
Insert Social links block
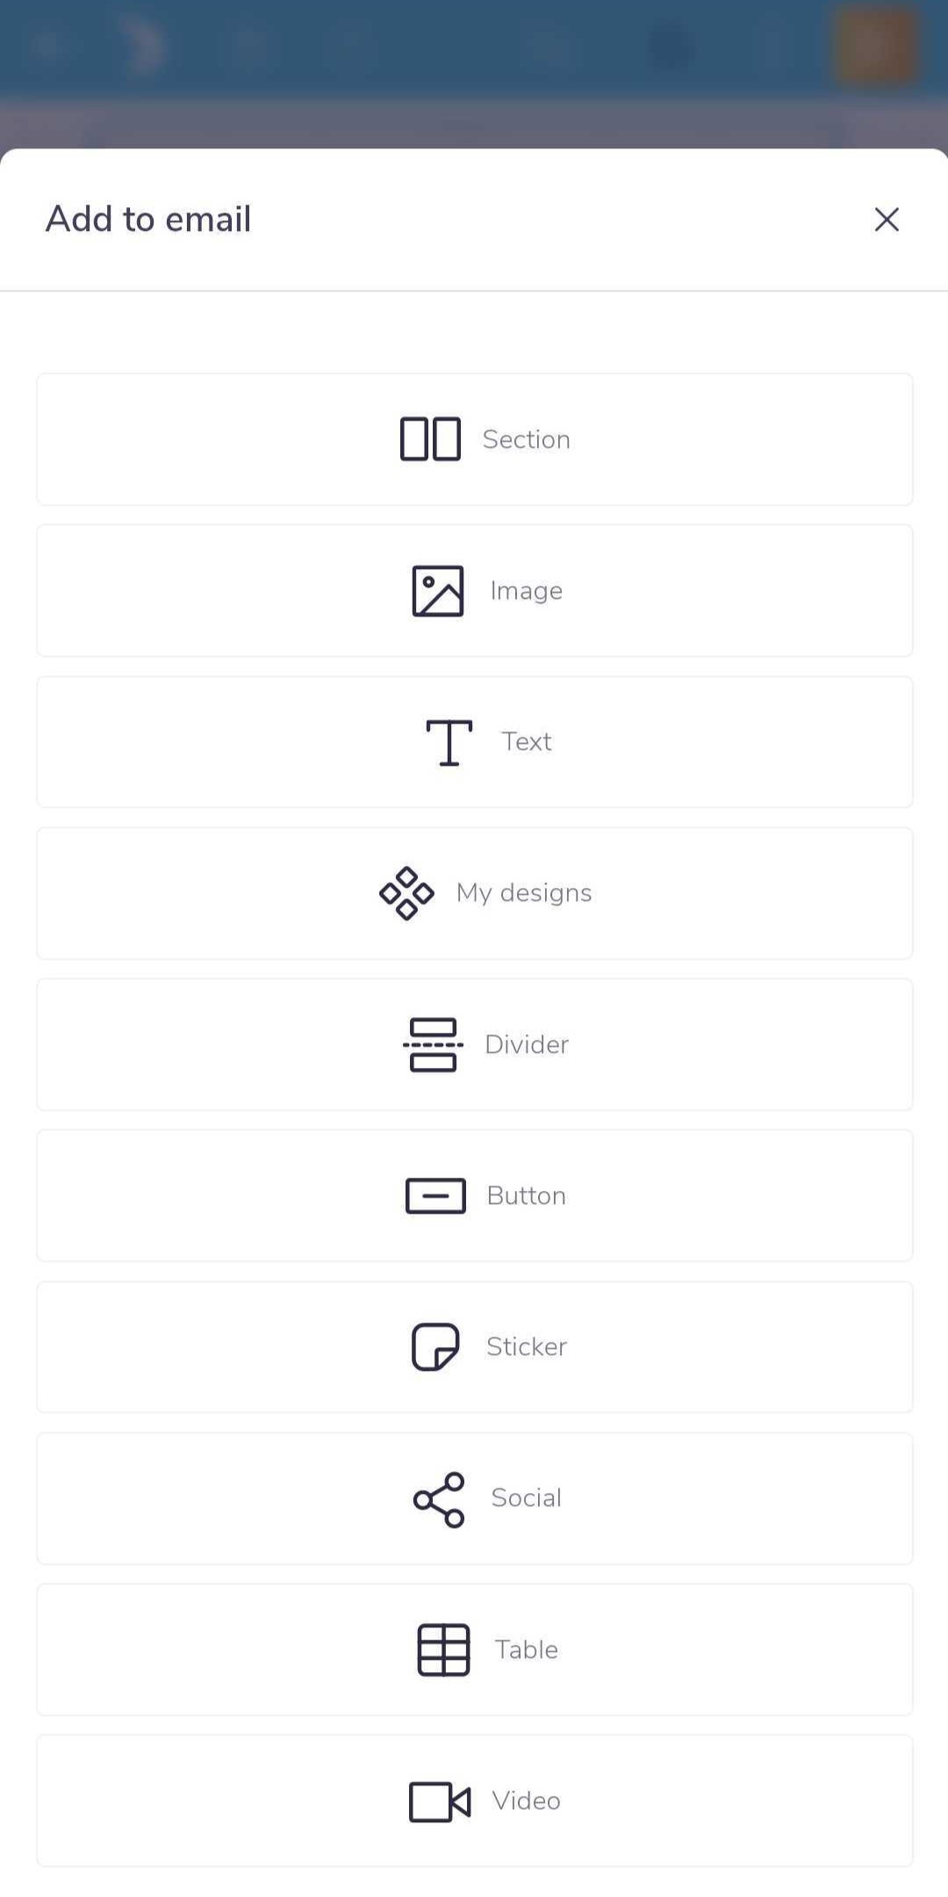tap(475, 1499)
